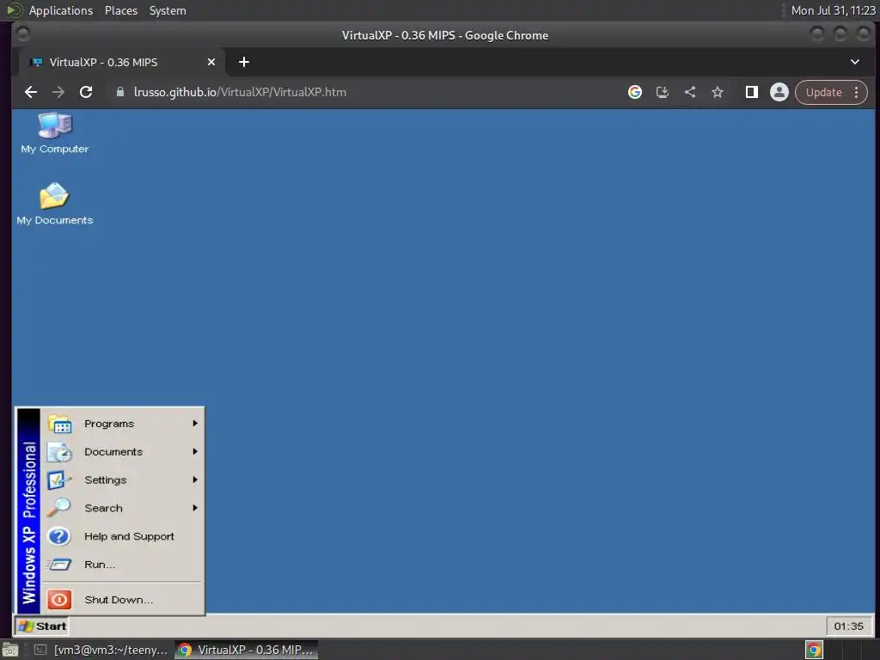
Task: Click the red Shut Down power icon
Action: (59, 599)
